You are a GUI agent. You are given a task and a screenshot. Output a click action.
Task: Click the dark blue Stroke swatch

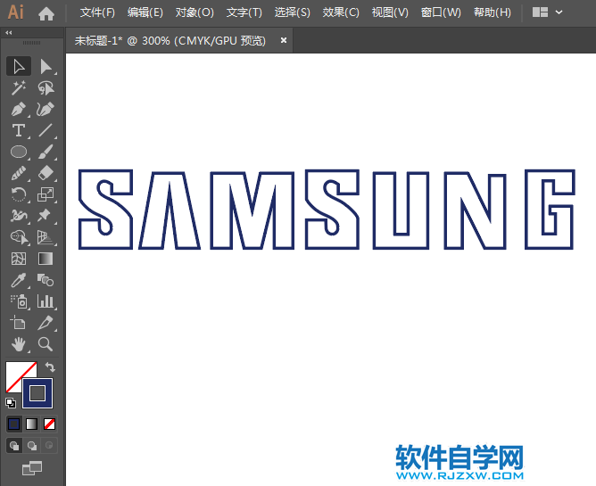[37, 393]
